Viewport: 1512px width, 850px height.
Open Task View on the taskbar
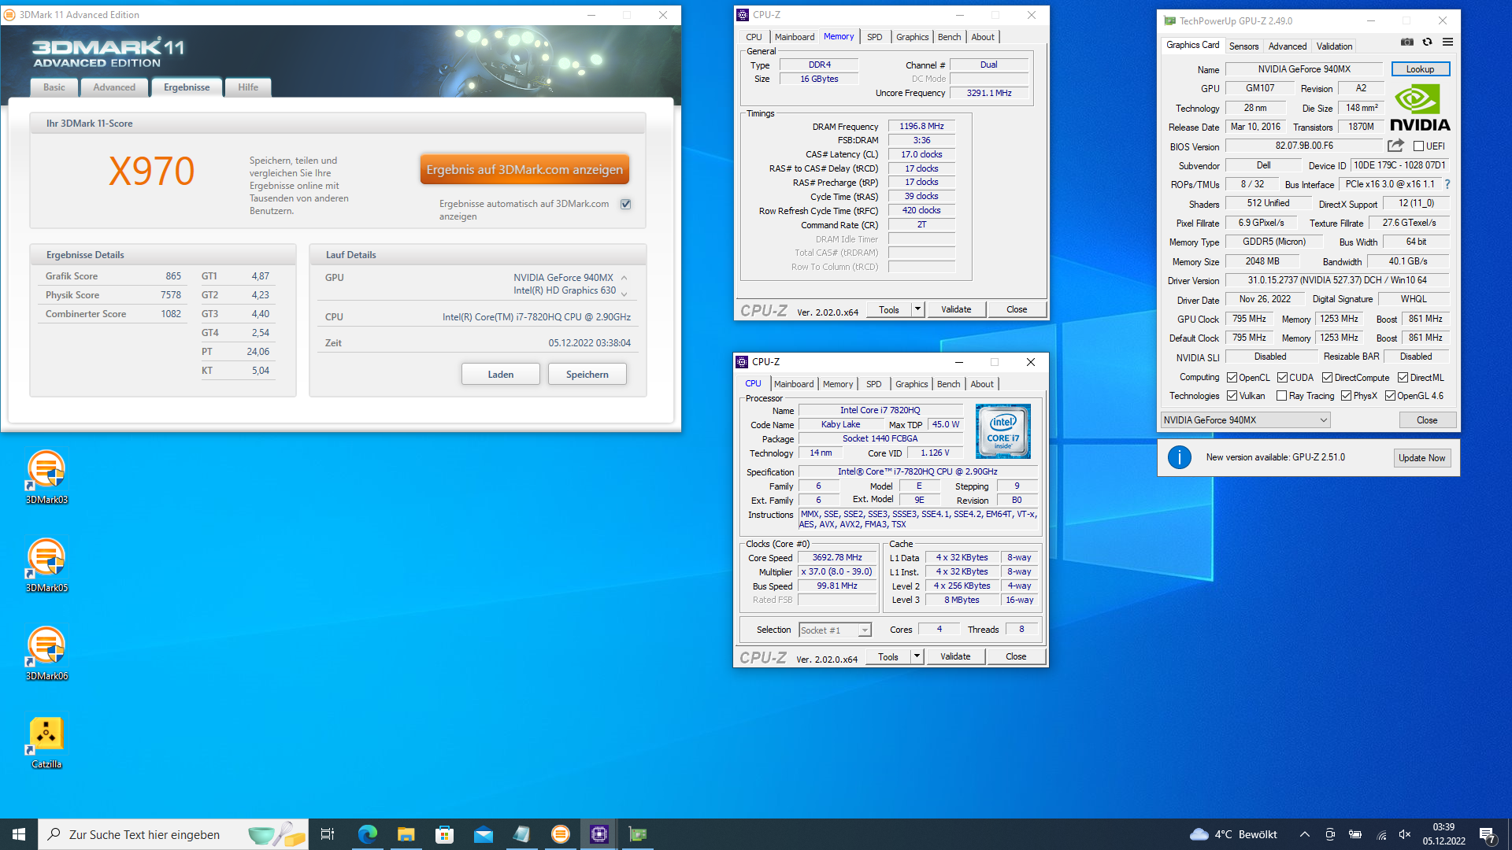coord(328,834)
